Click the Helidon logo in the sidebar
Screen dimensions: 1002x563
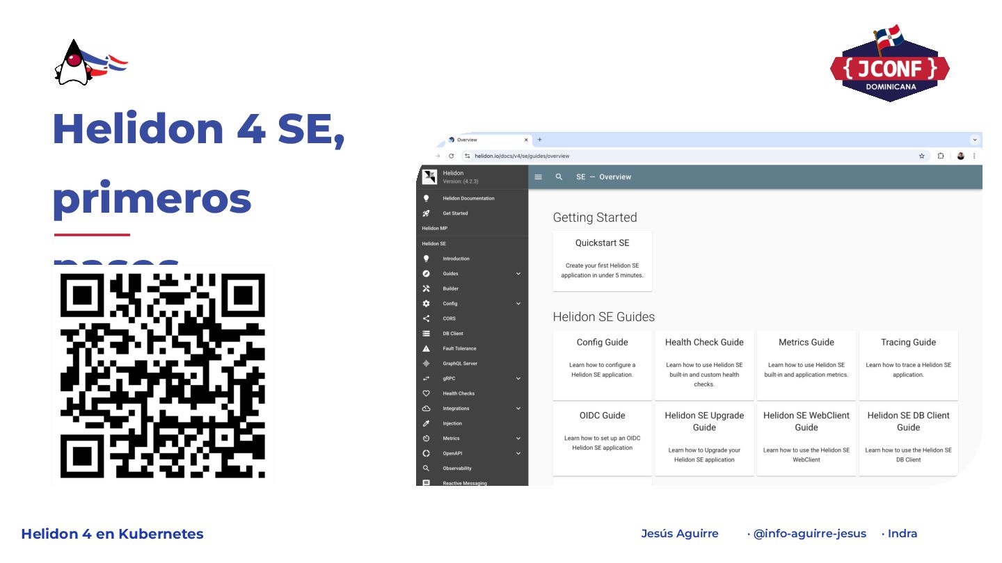click(430, 177)
